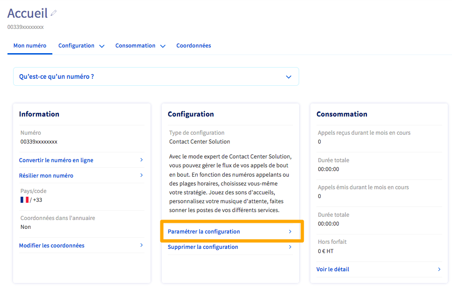Open the Convertir le numéro en ligne link
Image resolution: width=452 pixels, height=289 pixels.
tap(56, 160)
